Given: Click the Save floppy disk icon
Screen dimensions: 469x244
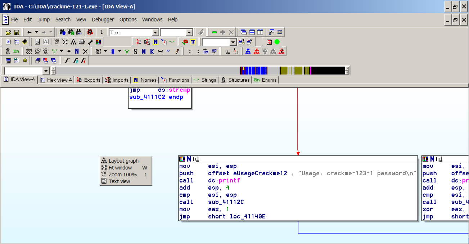Looking at the screenshot, I should pyautogui.click(x=16, y=32).
